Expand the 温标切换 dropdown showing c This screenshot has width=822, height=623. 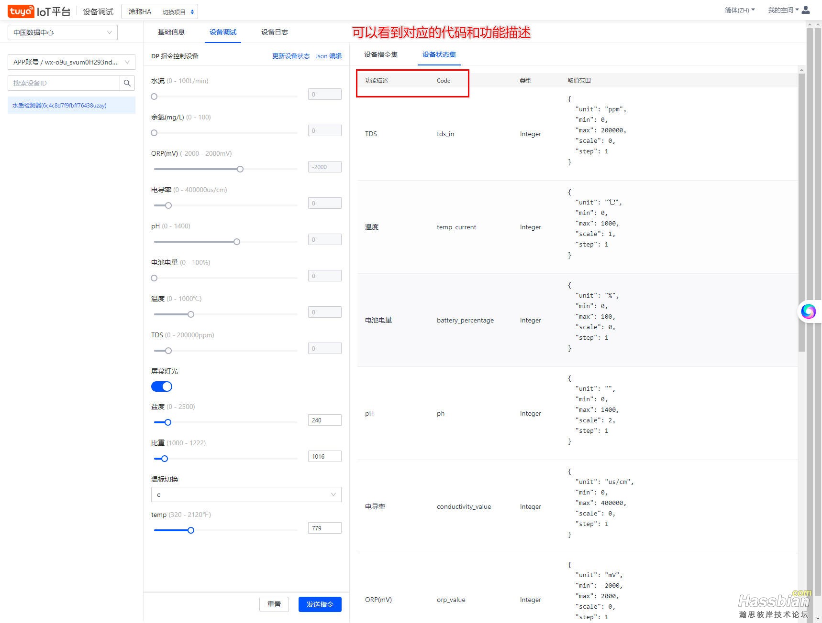click(246, 494)
